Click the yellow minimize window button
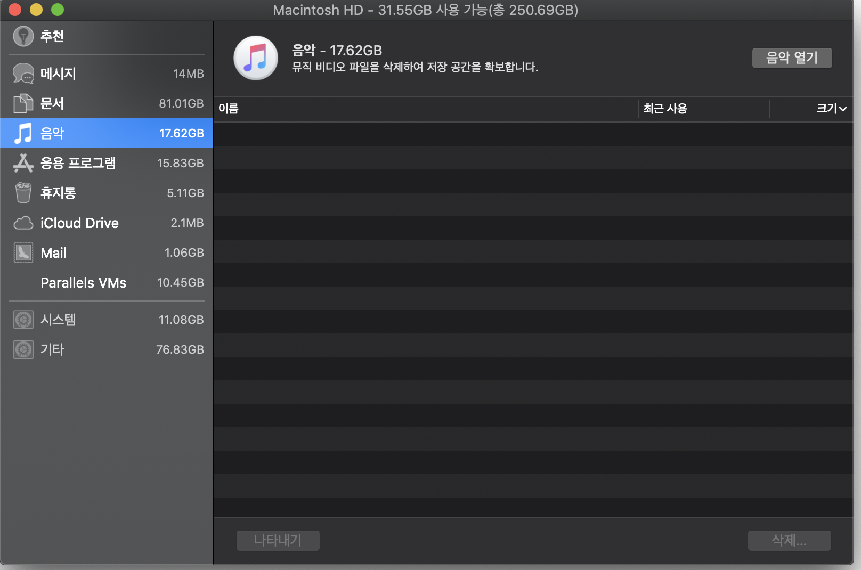Image resolution: width=861 pixels, height=570 pixels. coord(36,10)
